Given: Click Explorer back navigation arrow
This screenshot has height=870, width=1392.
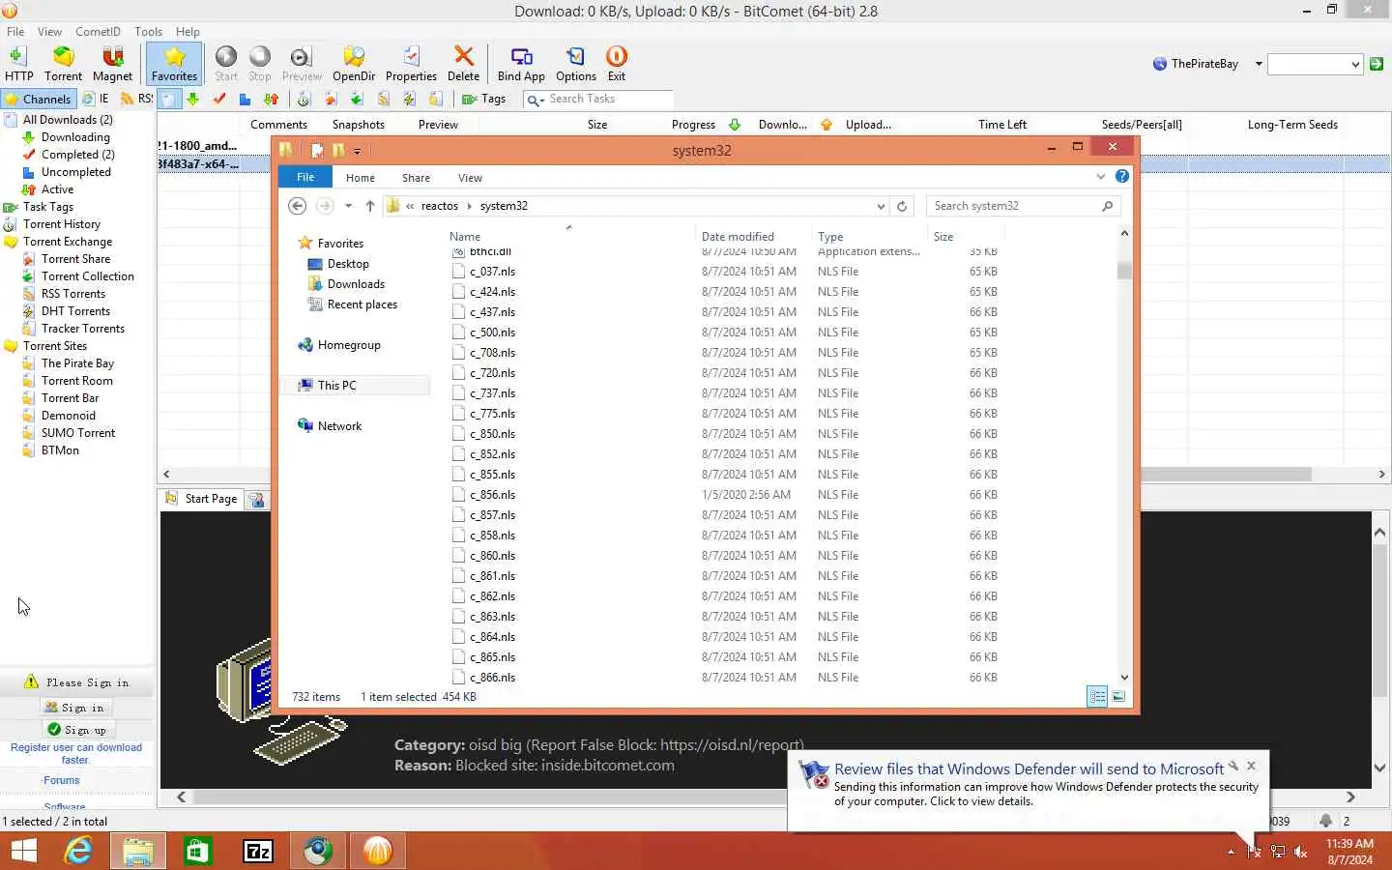Looking at the screenshot, I should pyautogui.click(x=298, y=206).
